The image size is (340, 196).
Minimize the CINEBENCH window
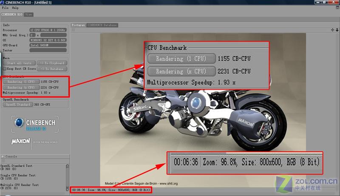pos(318,2)
